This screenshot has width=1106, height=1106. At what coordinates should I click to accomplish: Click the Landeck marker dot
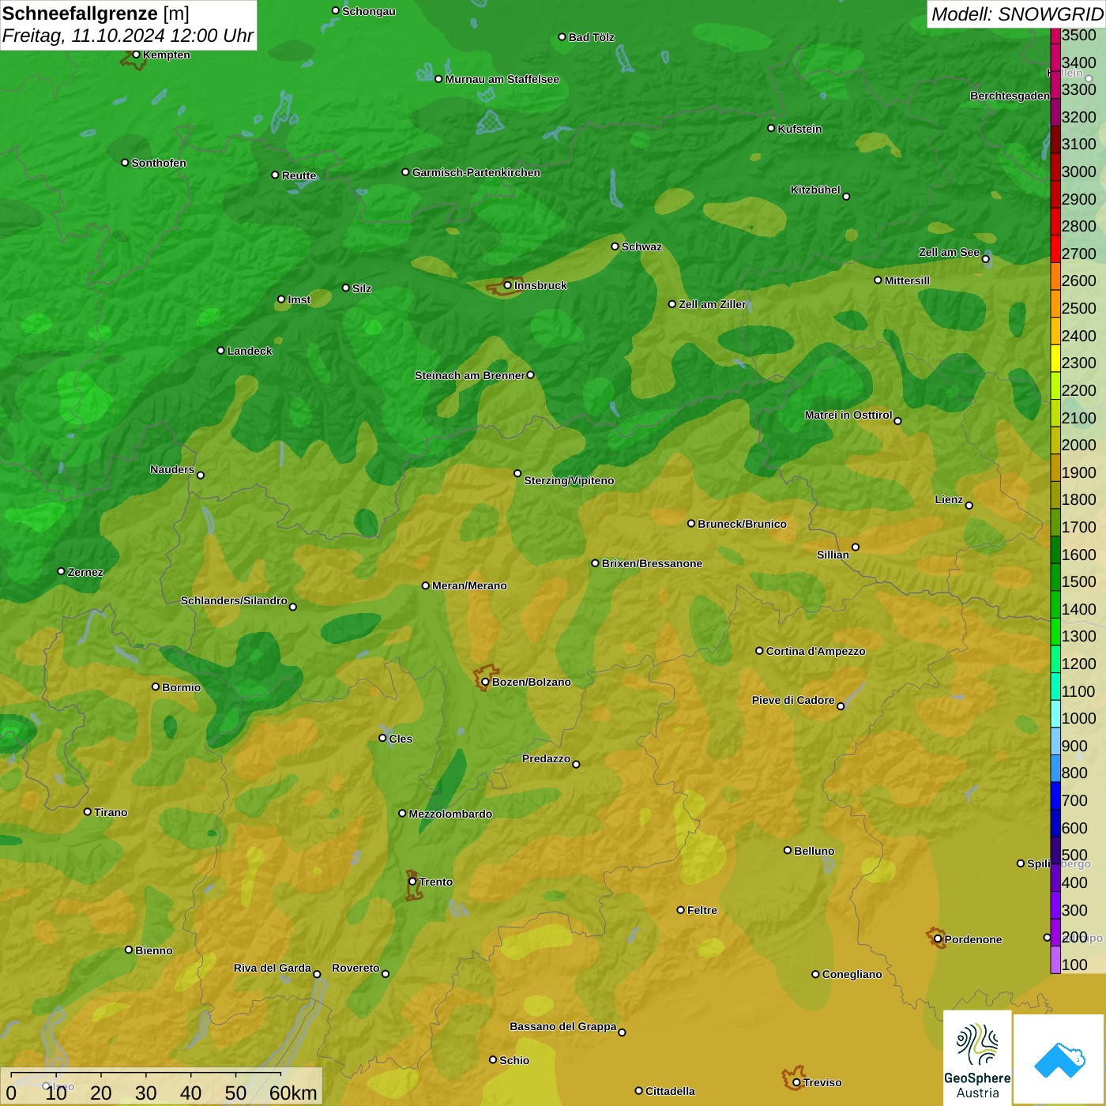coord(220,350)
